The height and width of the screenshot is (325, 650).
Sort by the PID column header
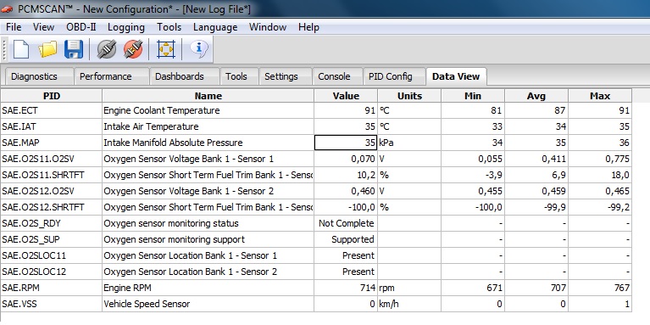click(x=52, y=96)
